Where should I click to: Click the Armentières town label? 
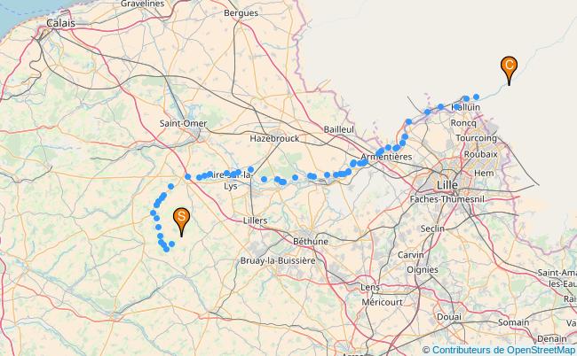(386, 157)
